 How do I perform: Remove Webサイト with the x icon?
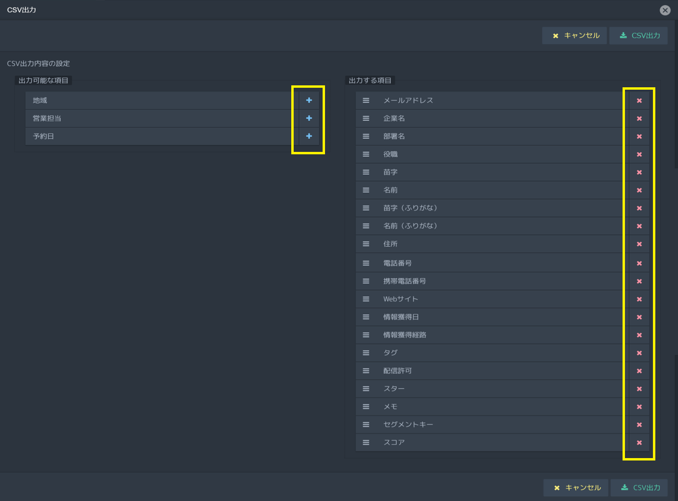click(639, 299)
